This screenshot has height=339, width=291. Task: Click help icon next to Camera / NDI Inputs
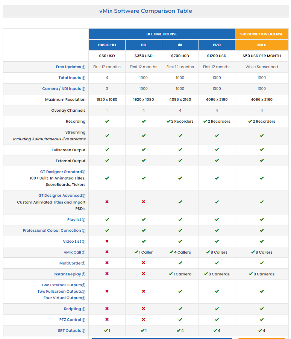pyautogui.click(x=83, y=89)
